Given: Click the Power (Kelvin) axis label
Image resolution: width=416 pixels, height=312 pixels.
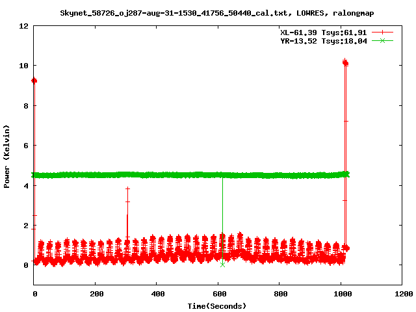Looking at the screenshot, I should 6,157.
